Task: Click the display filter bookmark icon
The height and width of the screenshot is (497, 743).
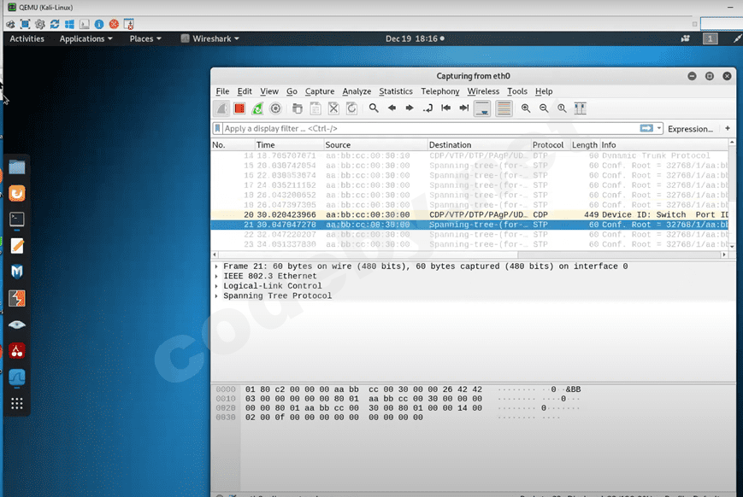Action: [x=218, y=128]
